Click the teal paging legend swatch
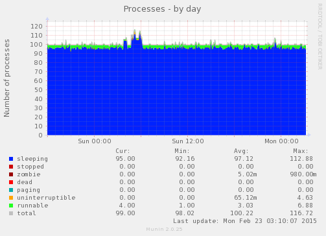Image resolution: width=326 pixels, height=236 pixels. pos(11,190)
